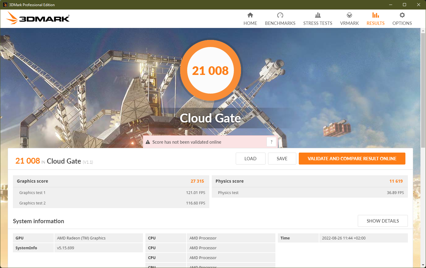The width and height of the screenshot is (426, 268).
Task: Load a saved result file
Action: [x=250, y=159]
